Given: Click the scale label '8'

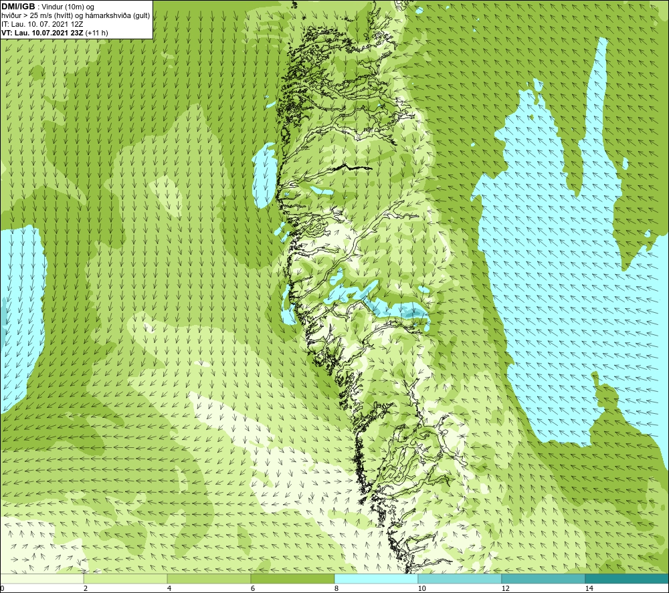Looking at the screenshot, I should pyautogui.click(x=337, y=589).
